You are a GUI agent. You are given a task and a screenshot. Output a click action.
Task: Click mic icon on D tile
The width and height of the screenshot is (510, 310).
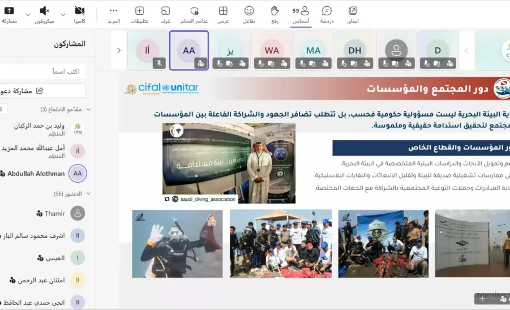(x=427, y=64)
